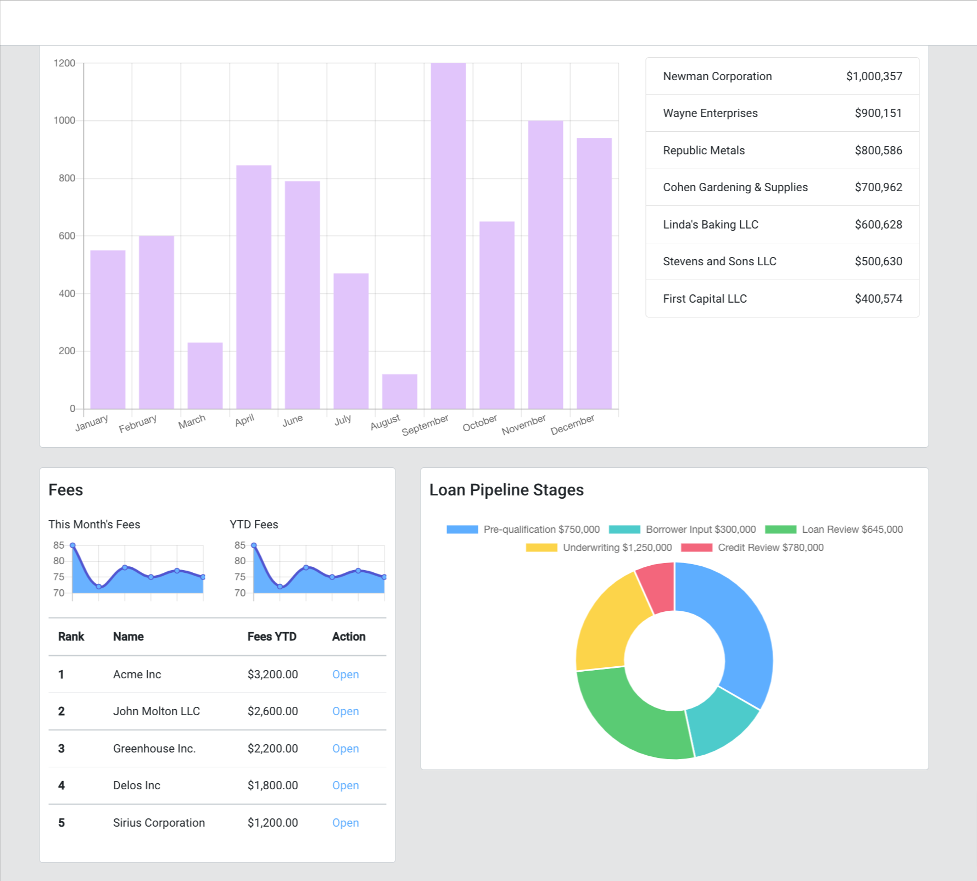Select the September bar in the chart
The height and width of the screenshot is (881, 977).
tap(448, 236)
